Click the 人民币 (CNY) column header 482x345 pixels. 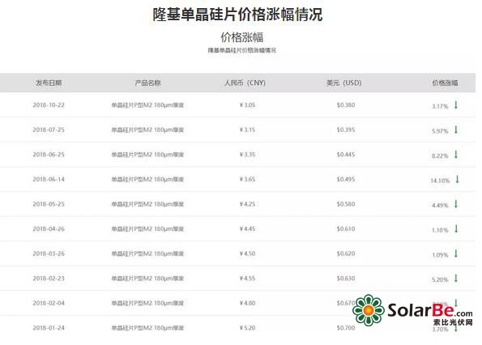coord(245,83)
